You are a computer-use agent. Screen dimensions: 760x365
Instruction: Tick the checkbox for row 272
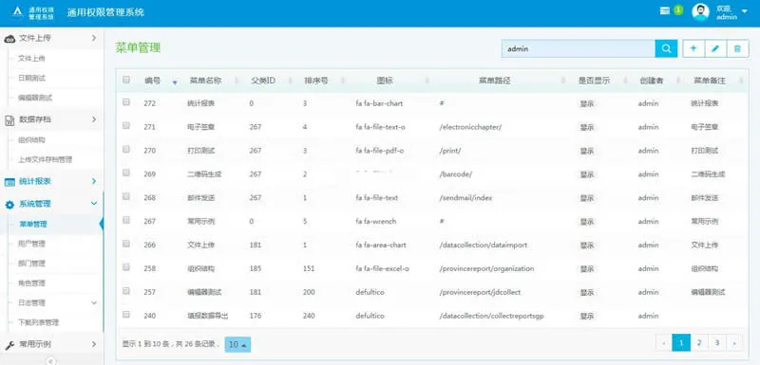pos(126,102)
